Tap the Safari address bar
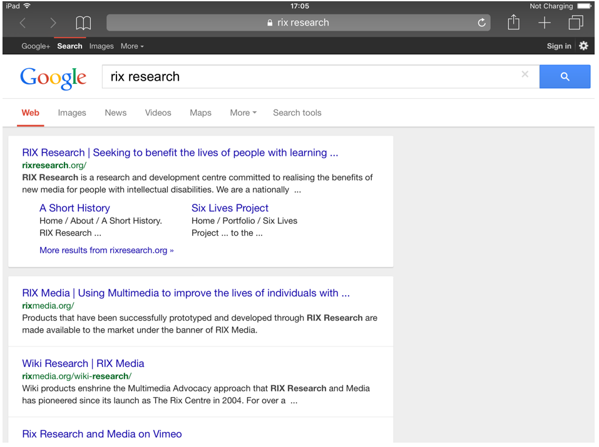The height and width of the screenshot is (447, 599). click(x=298, y=23)
